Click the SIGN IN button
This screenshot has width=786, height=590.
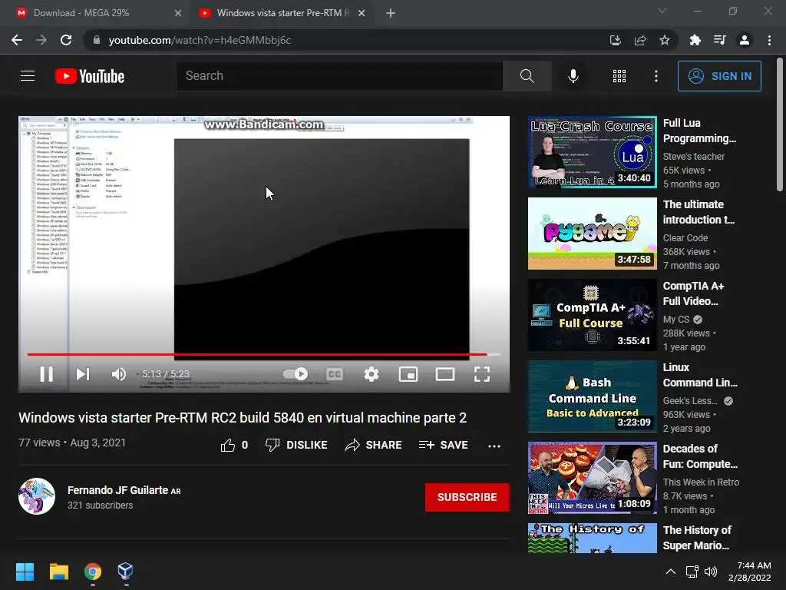coord(718,76)
